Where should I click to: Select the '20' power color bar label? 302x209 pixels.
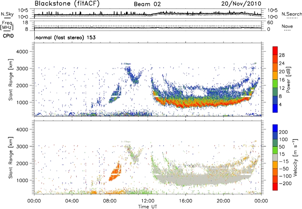282,72
